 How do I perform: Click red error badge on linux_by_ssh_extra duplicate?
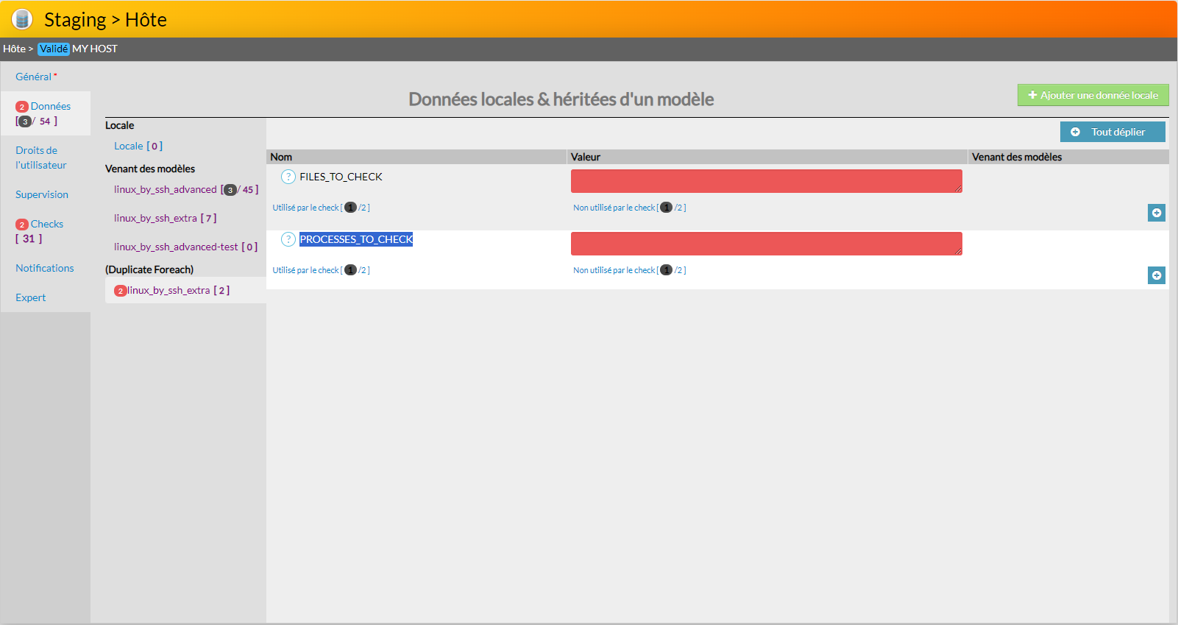120,291
